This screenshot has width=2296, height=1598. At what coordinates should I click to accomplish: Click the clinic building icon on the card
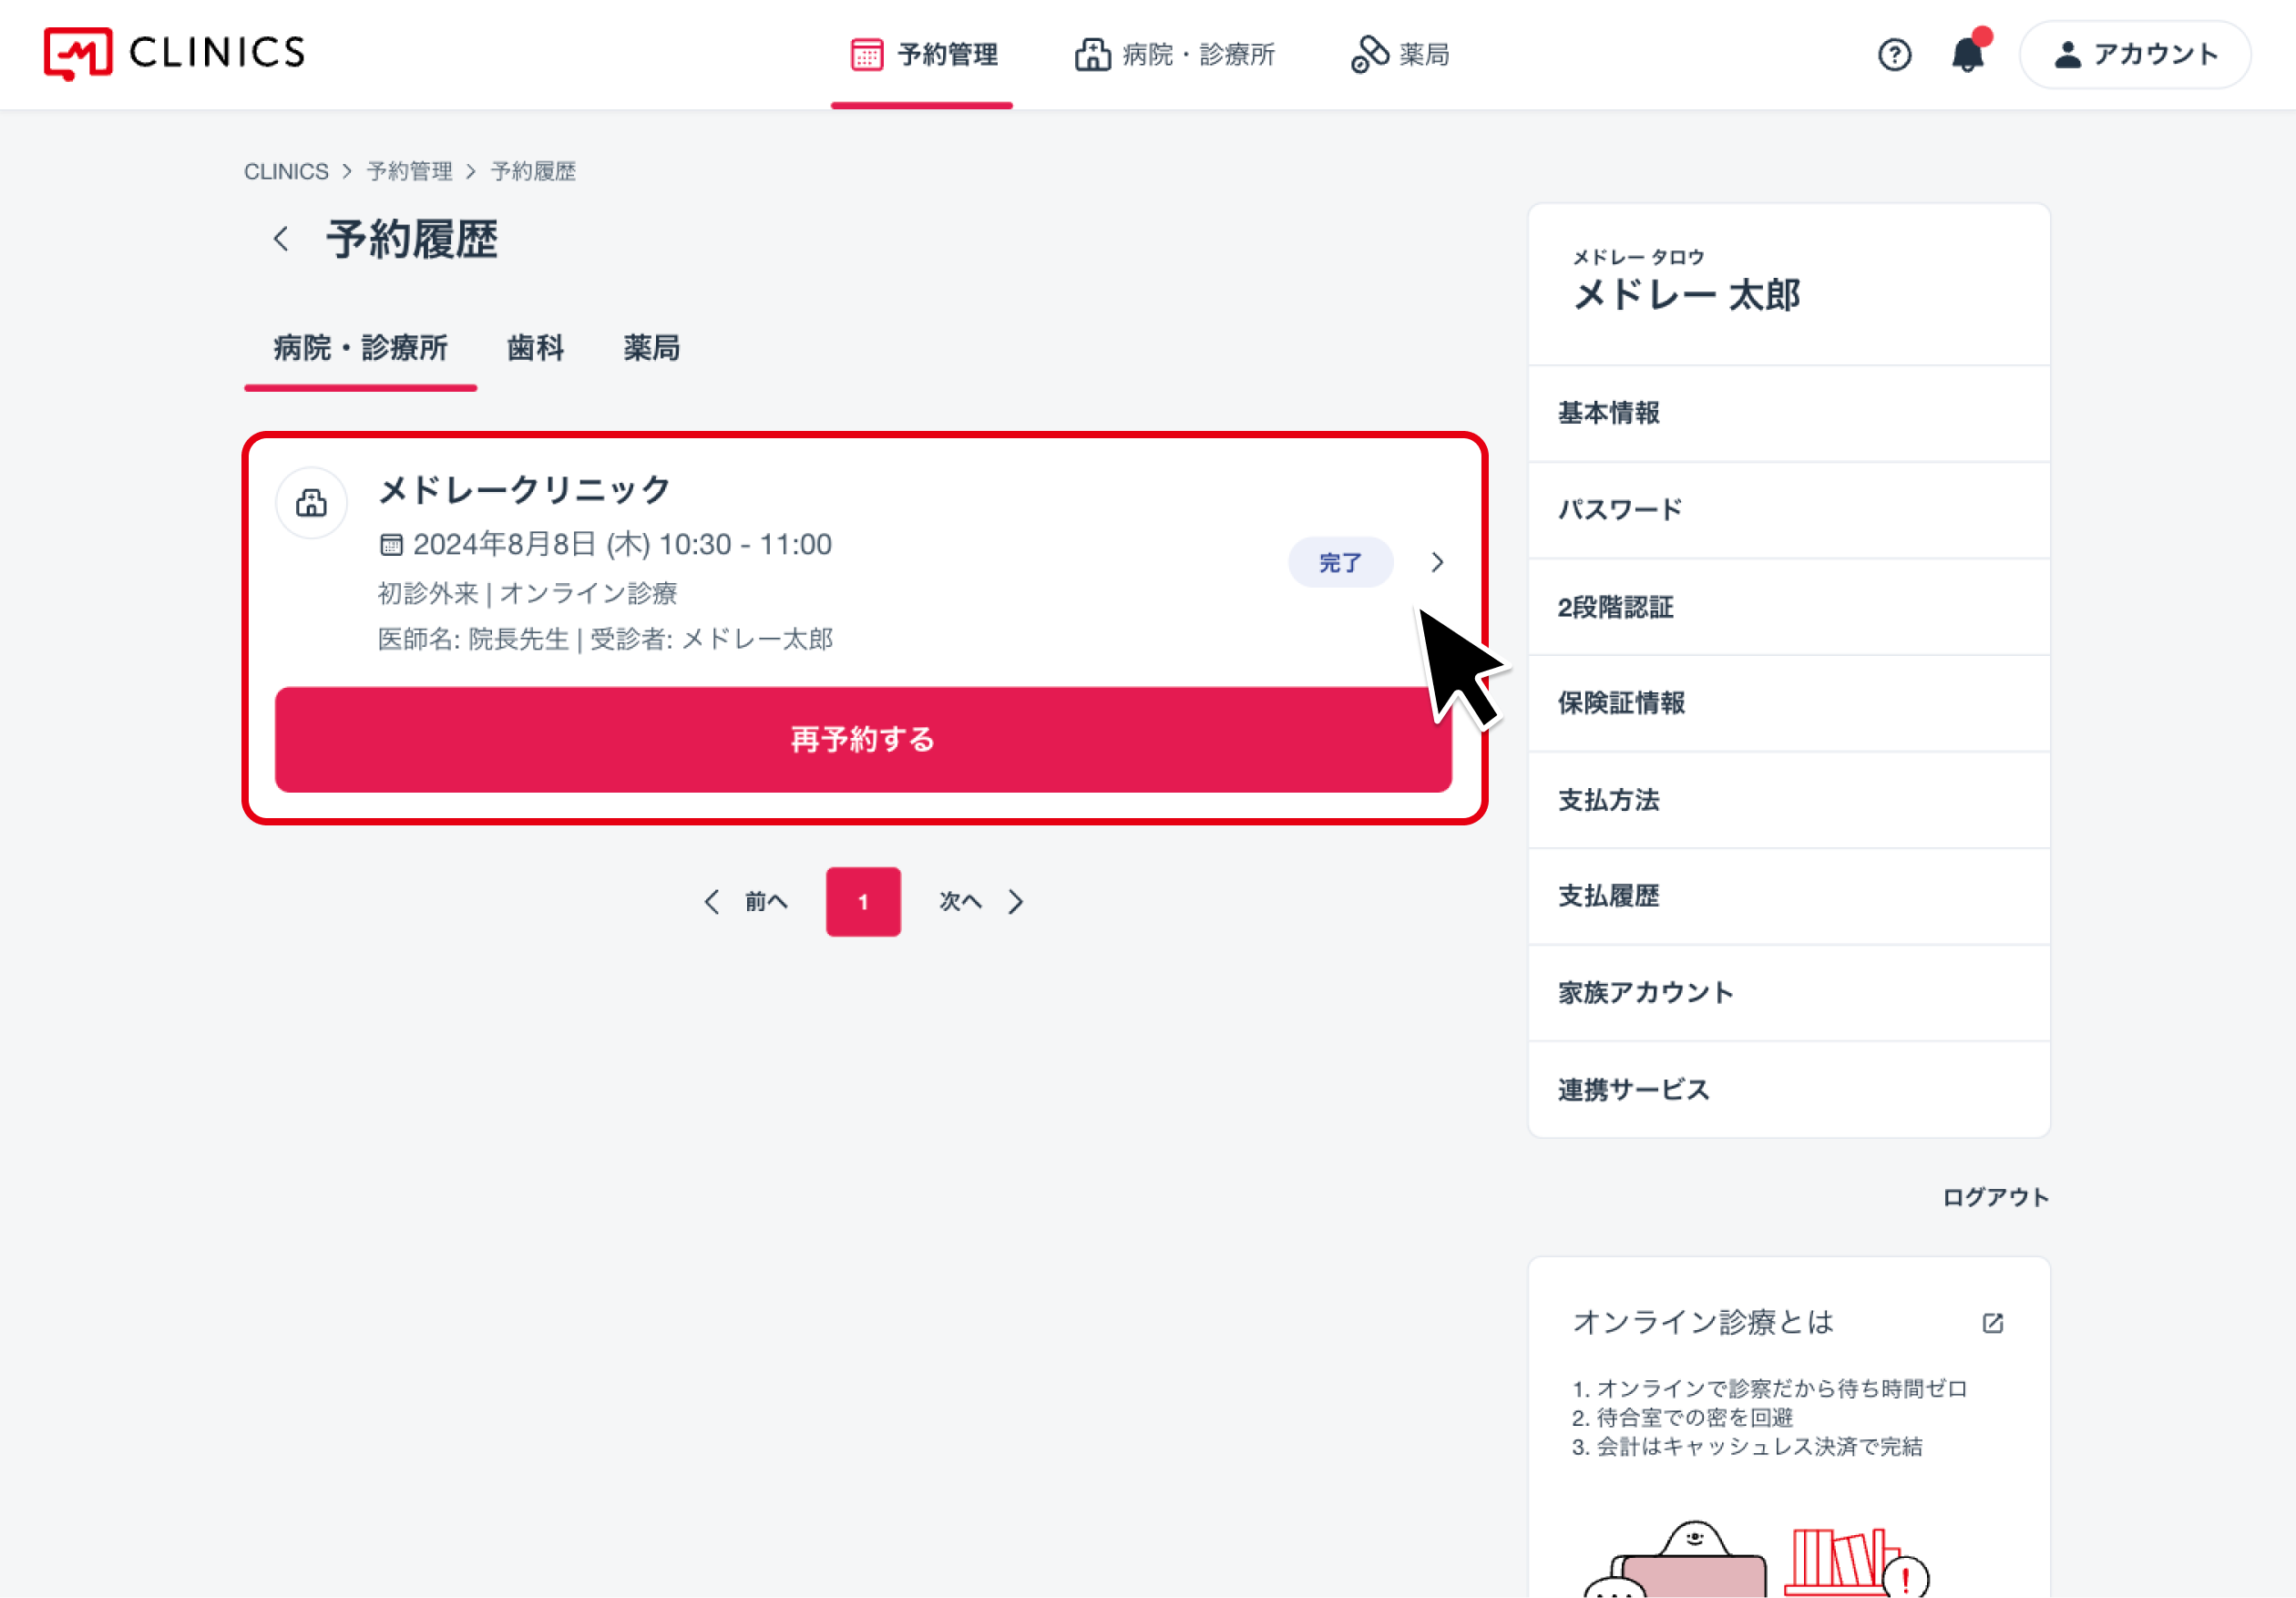tap(311, 503)
